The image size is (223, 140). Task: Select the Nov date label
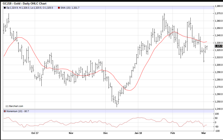pos(71,133)
